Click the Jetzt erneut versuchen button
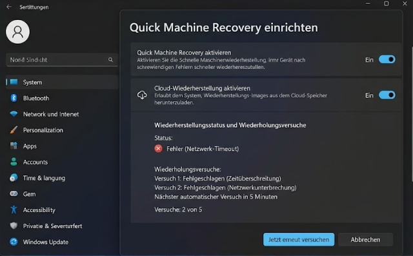This screenshot has width=413, height=256. click(x=299, y=239)
